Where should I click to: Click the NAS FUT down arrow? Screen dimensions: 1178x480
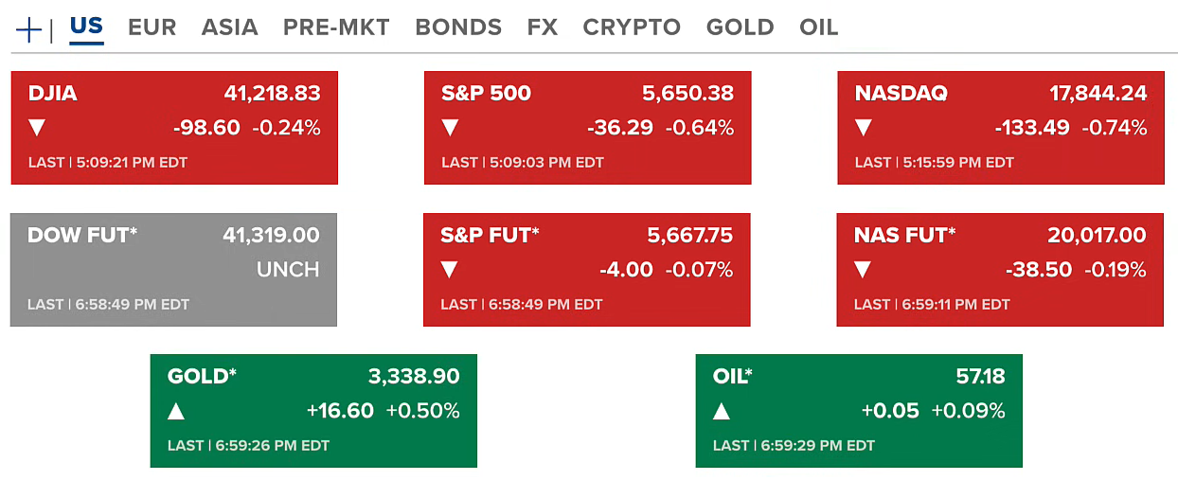pyautogui.click(x=863, y=270)
